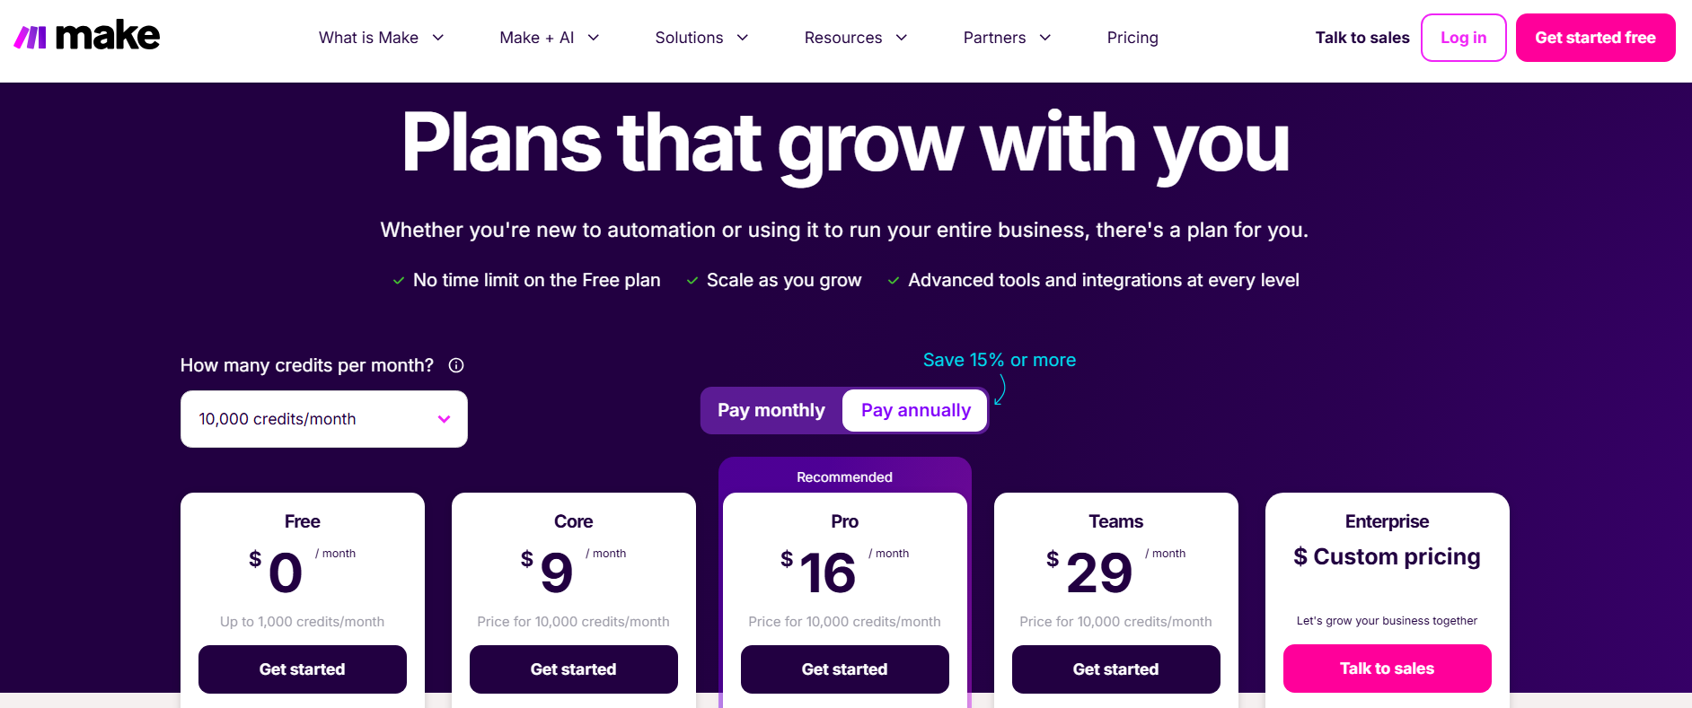1692x708 pixels.
Task: Expand the What is Make menu
Action: click(x=381, y=38)
